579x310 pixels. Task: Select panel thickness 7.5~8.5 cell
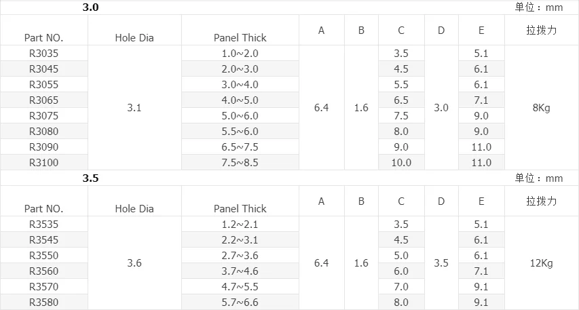pyautogui.click(x=240, y=162)
